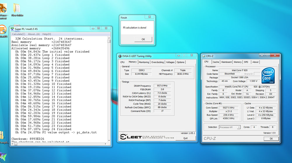Click the Refresh Cmd Delay 88 clocks field

(162, 107)
